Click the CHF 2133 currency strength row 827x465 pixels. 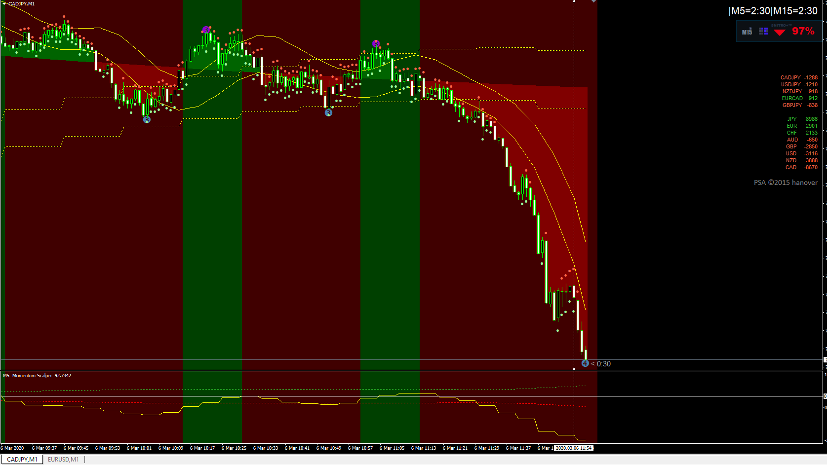coord(802,133)
